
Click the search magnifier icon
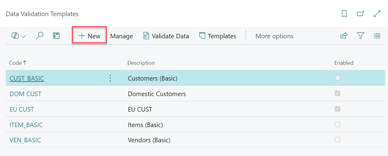click(40, 36)
